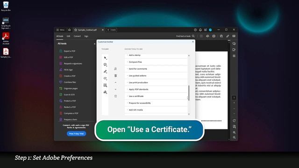Viewport: 299px width, 168px height.
Task: Click the share link icon
Action: [x=228, y=36]
